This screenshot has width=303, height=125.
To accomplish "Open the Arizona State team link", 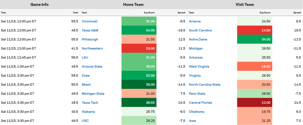I will pos(92,66).
